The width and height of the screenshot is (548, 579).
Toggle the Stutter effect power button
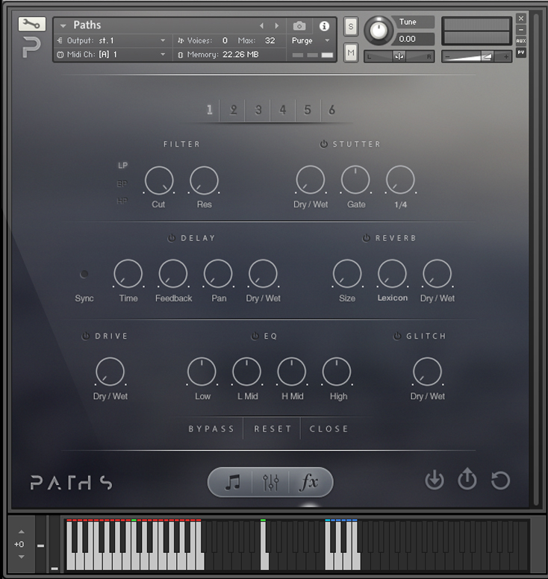[x=324, y=144]
